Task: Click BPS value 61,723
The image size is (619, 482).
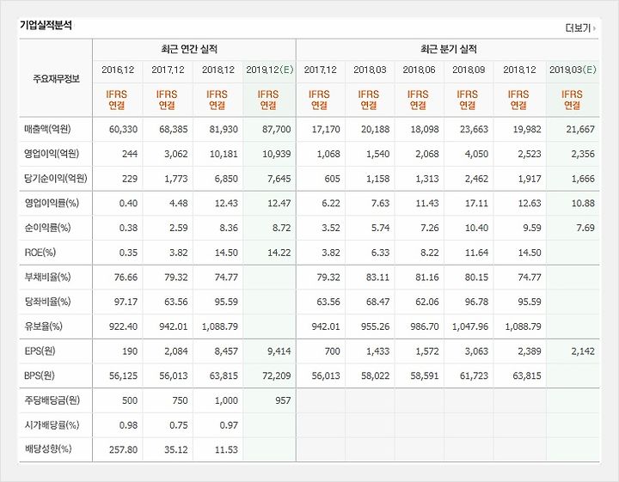Action: pyautogui.click(x=474, y=376)
